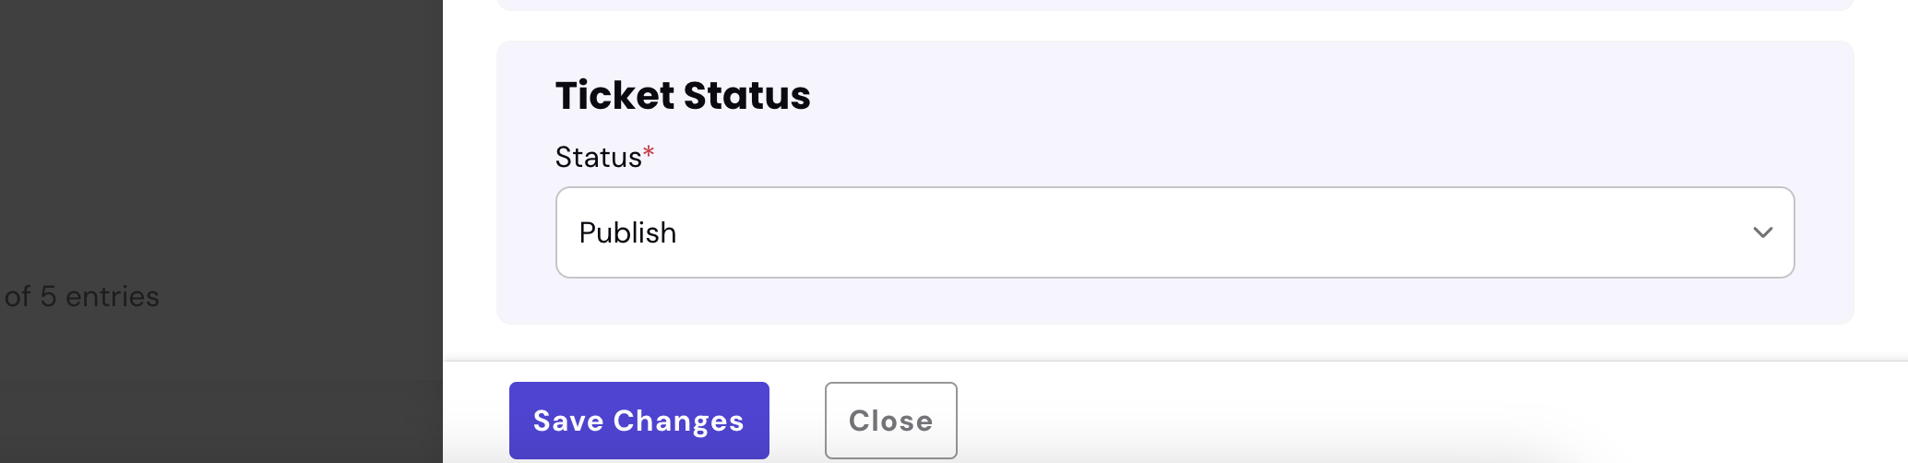Dismiss the panel with Close
1908x463 pixels.
point(890,421)
